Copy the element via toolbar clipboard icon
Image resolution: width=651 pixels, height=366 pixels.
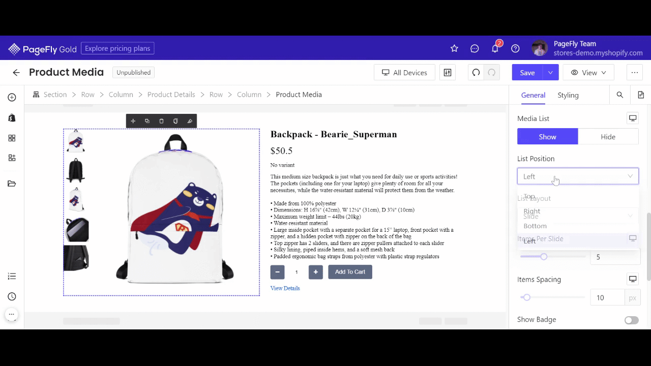pyautogui.click(x=175, y=121)
